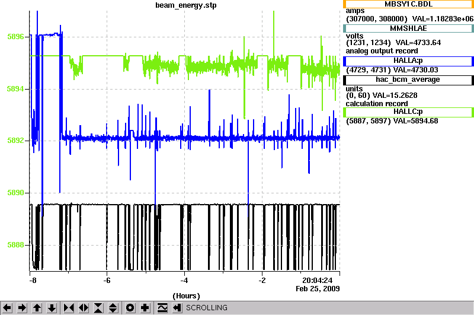
Task: Click the VAL=1.18283e+06 reading
Action: 443,19
